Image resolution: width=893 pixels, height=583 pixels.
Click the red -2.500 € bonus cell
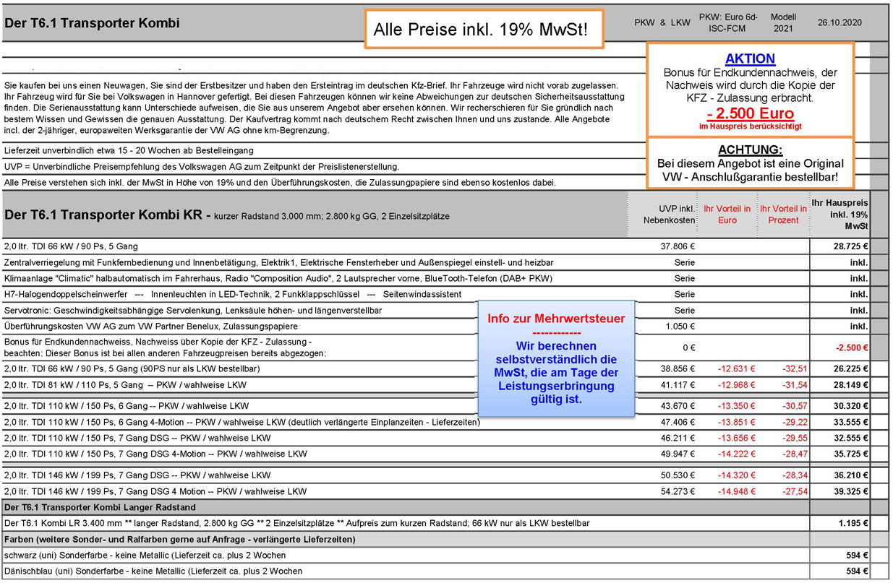point(851,347)
